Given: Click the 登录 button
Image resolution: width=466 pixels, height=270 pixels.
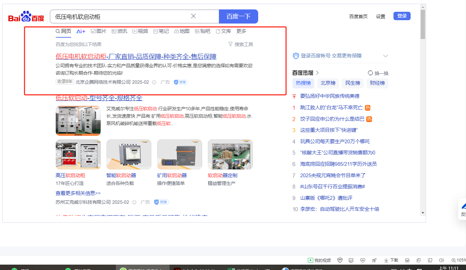Looking at the screenshot, I should point(402,16).
